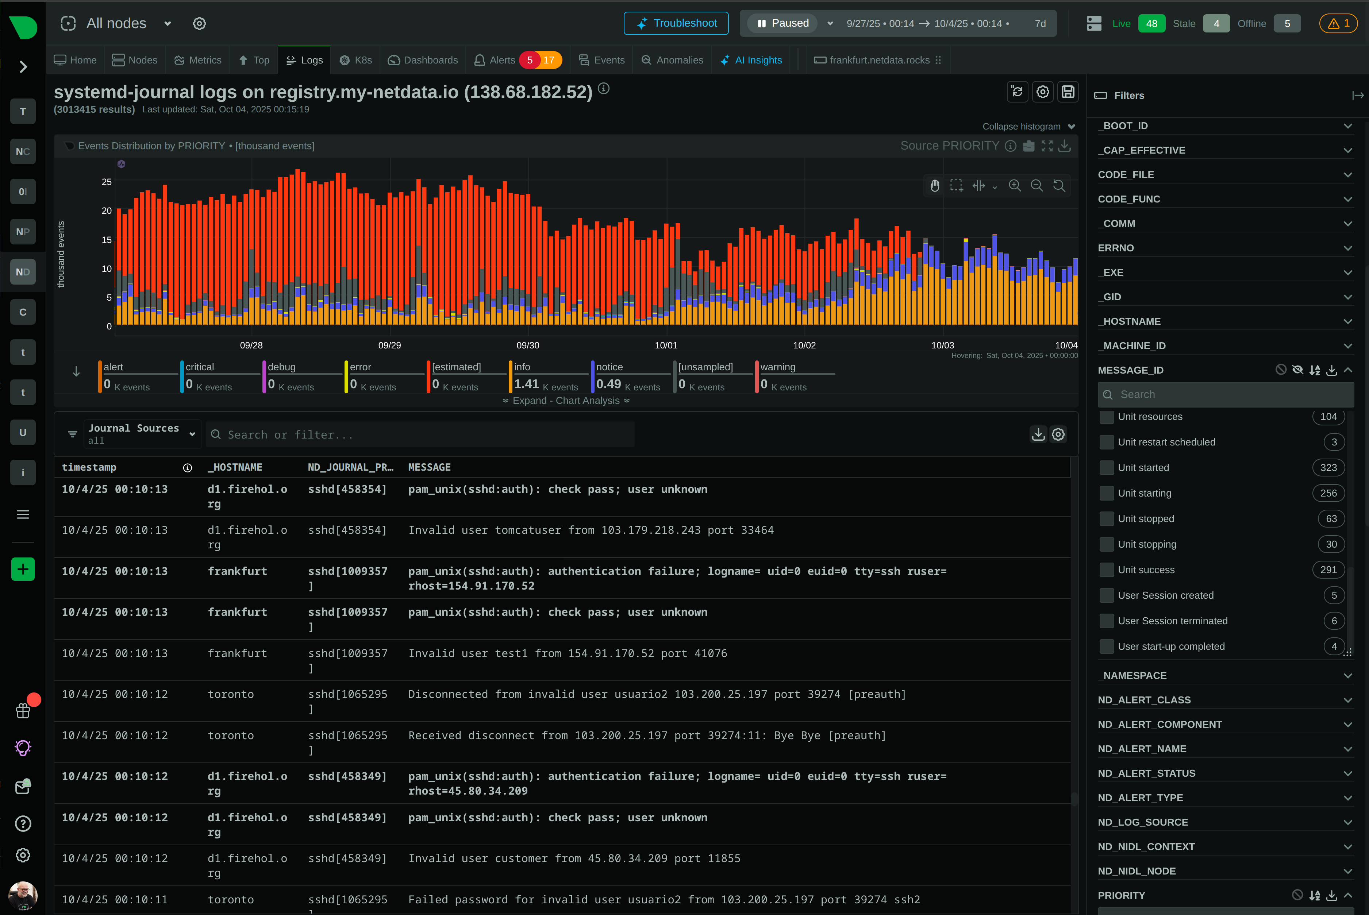Viewport: 1369px width, 915px height.
Task: Open the AI Insights tab
Action: (x=751, y=59)
